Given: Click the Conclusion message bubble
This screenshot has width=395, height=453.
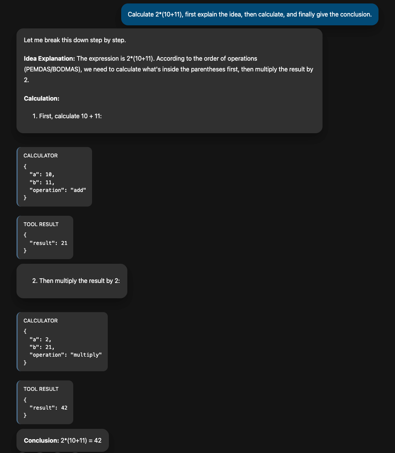Looking at the screenshot, I should pyautogui.click(x=63, y=440).
